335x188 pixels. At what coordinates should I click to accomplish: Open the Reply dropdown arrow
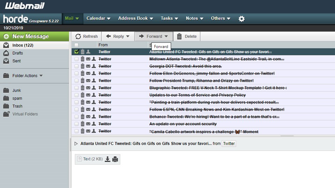tap(128, 37)
